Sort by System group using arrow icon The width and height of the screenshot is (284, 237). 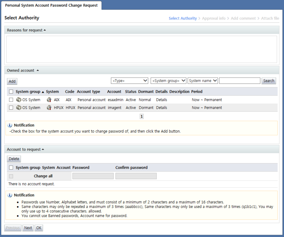[43, 92]
